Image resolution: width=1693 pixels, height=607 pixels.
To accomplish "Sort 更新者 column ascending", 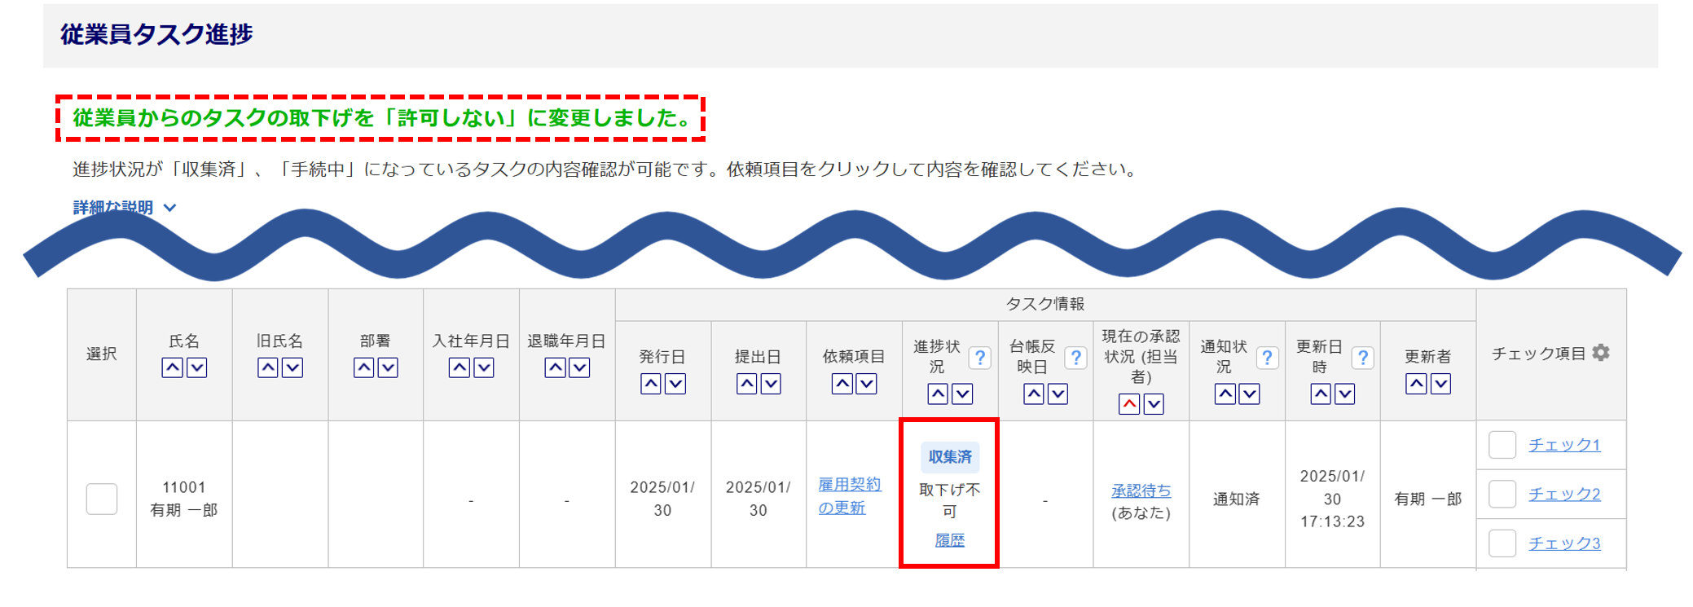I will [1416, 384].
